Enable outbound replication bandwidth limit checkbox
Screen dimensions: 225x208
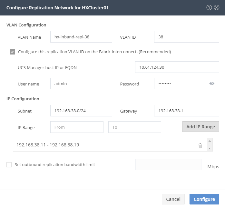pos(9,165)
